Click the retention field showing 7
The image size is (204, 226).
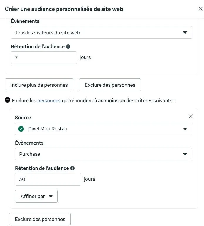coord(44,58)
